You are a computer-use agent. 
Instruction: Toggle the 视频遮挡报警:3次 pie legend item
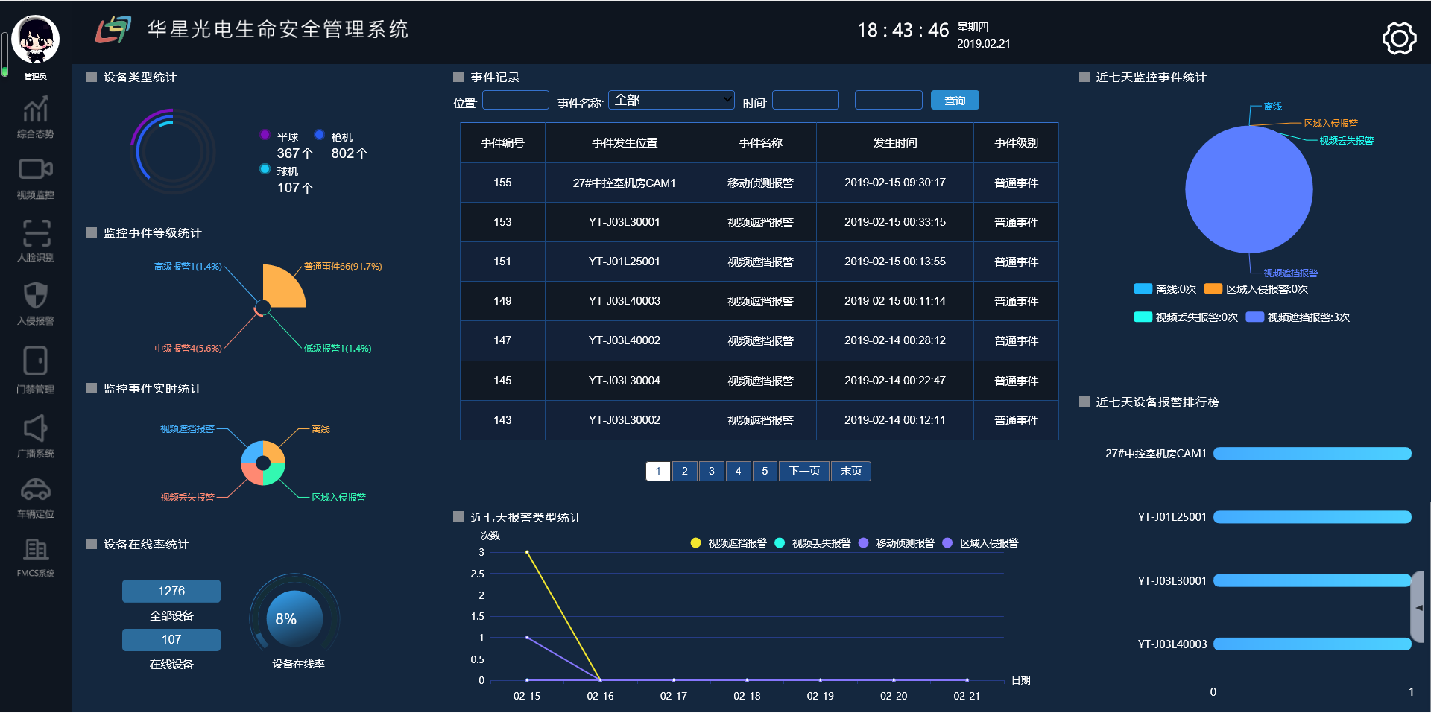(1298, 317)
